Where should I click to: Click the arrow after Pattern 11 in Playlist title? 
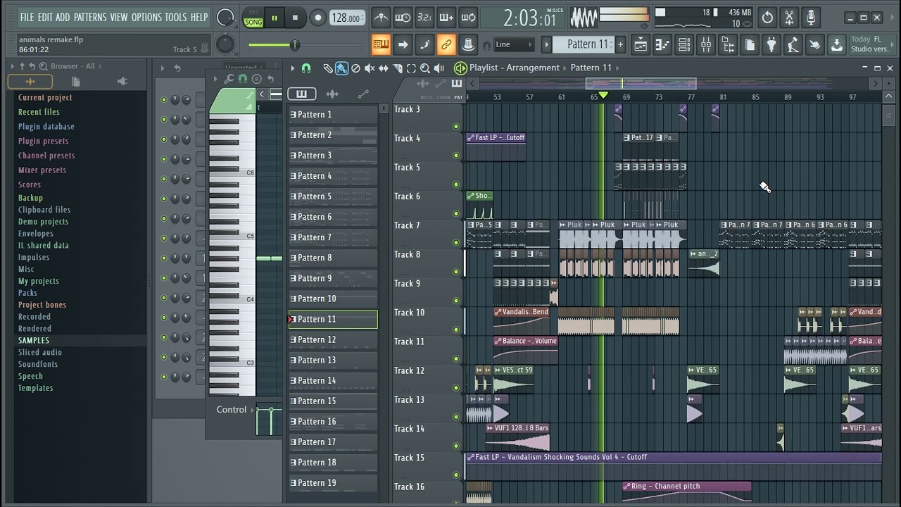tap(617, 68)
